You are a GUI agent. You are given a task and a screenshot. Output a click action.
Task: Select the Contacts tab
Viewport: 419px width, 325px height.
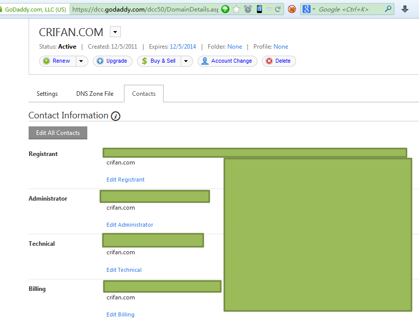pyautogui.click(x=144, y=94)
